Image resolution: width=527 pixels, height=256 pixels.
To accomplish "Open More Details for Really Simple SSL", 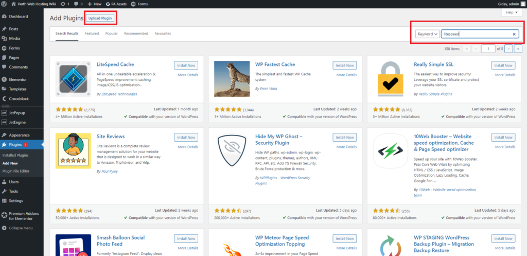I will [x=505, y=75].
